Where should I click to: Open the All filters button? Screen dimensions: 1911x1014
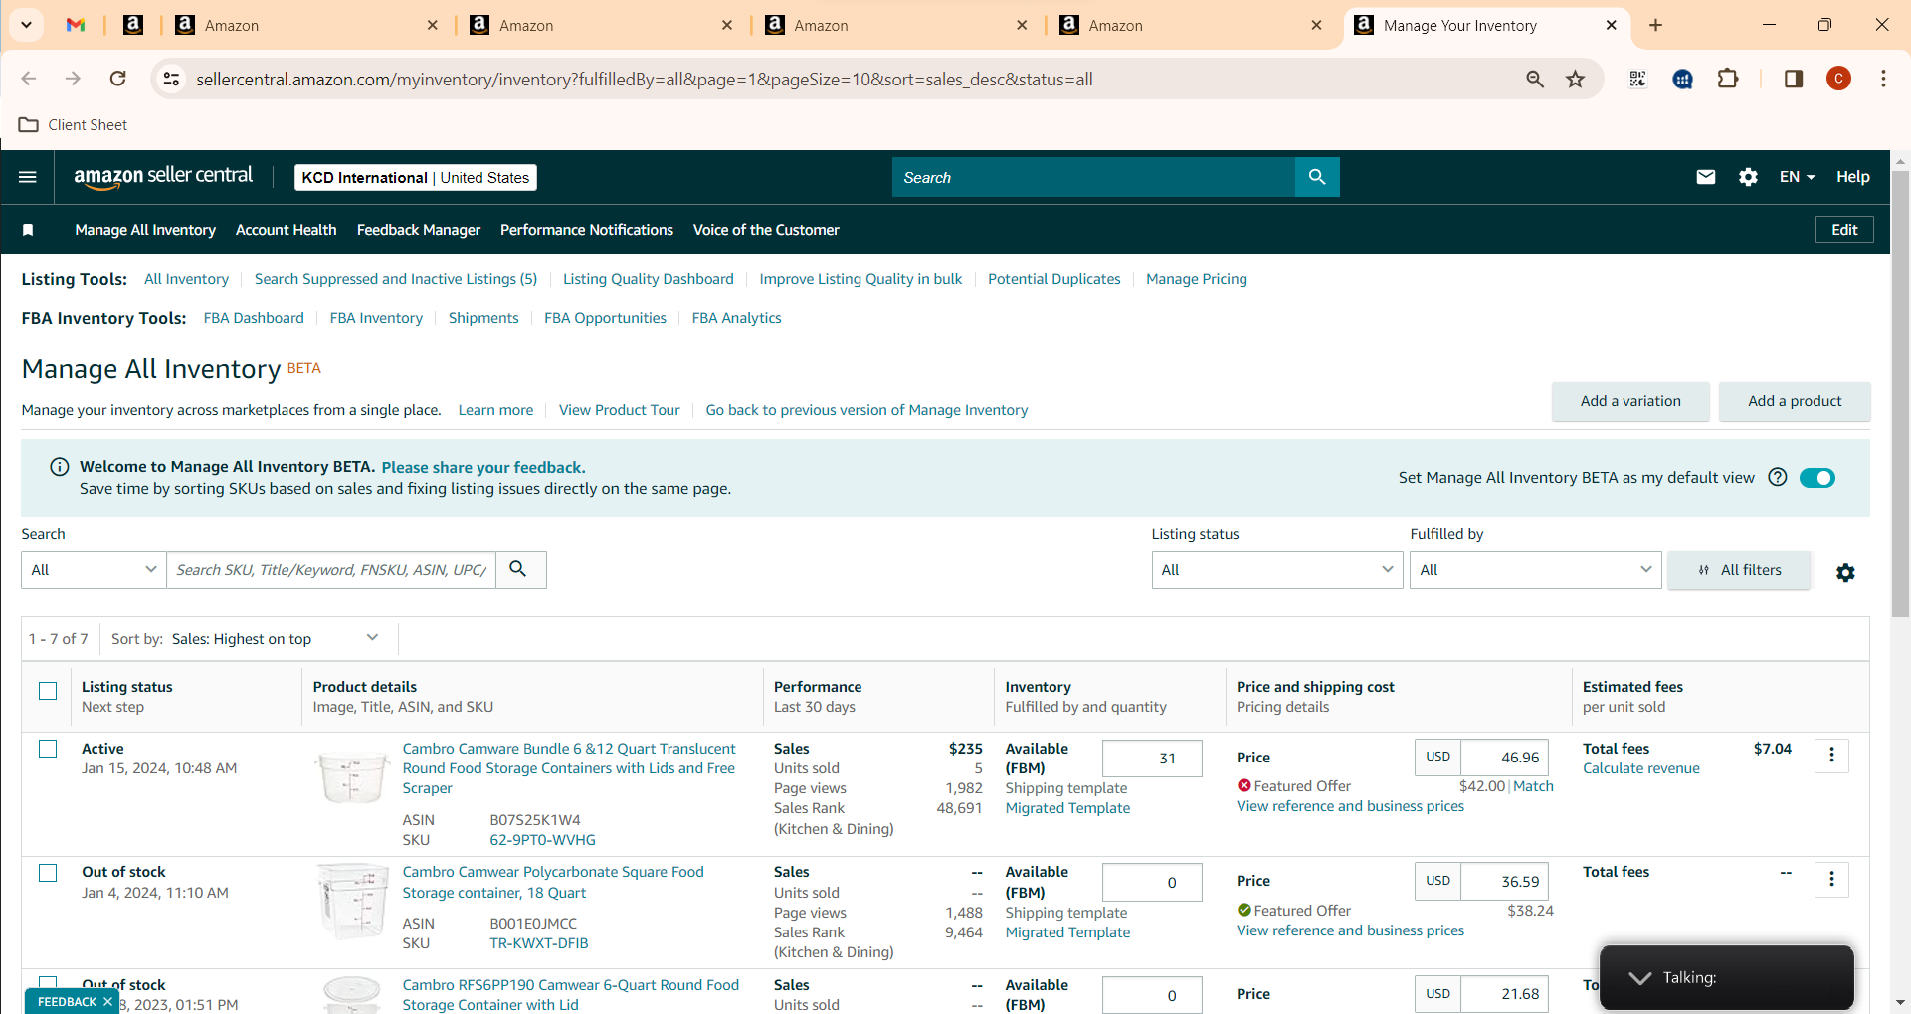pos(1739,570)
